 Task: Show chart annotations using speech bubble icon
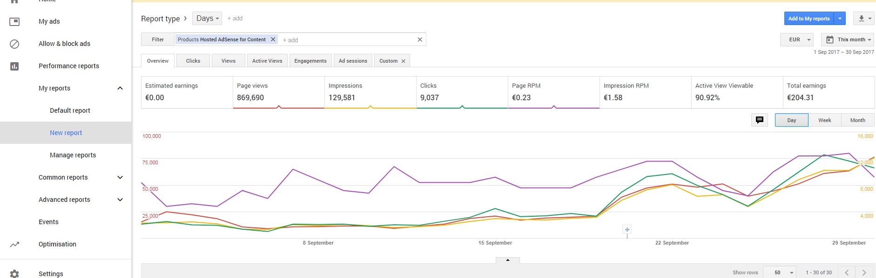pos(760,120)
